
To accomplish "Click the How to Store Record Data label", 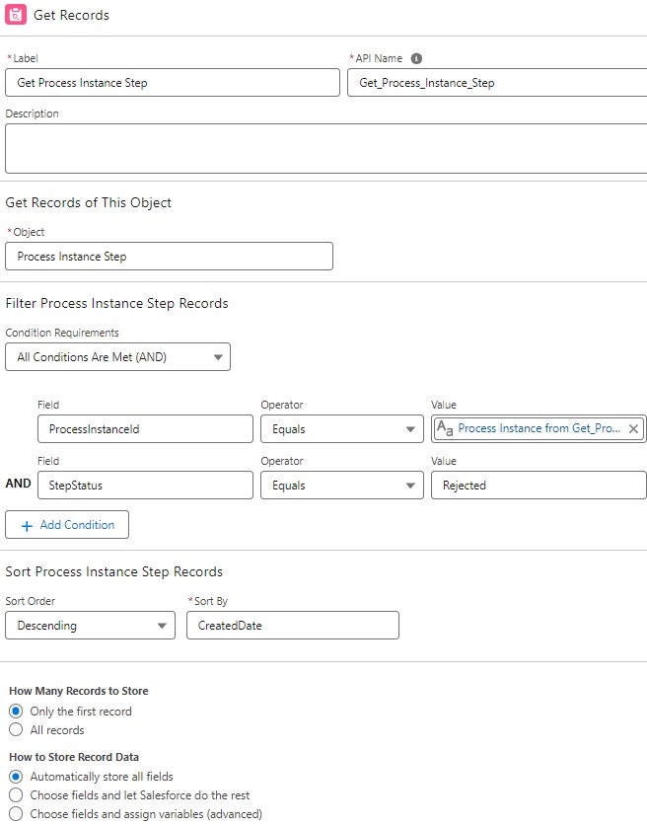I will [x=74, y=757].
